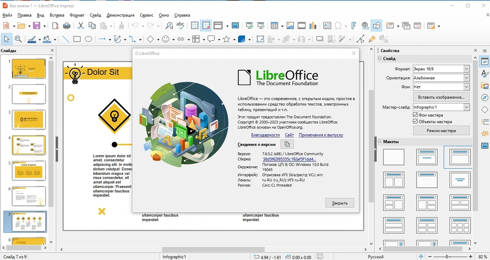Click the Insert Text Box icon

[x=327, y=26]
